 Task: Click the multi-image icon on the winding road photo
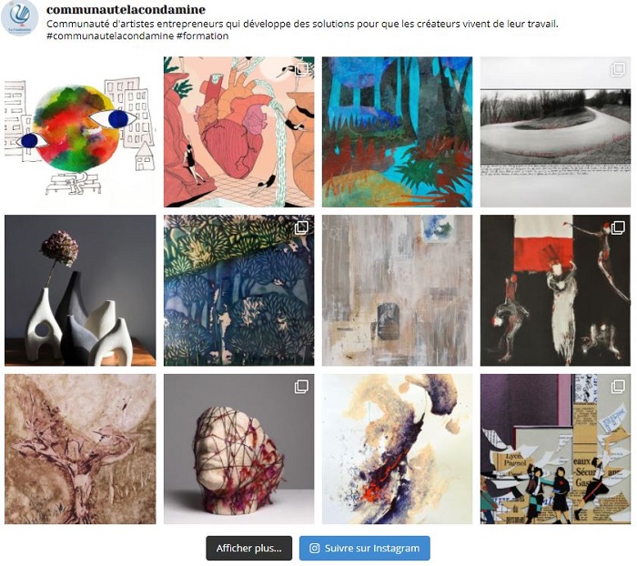618,69
